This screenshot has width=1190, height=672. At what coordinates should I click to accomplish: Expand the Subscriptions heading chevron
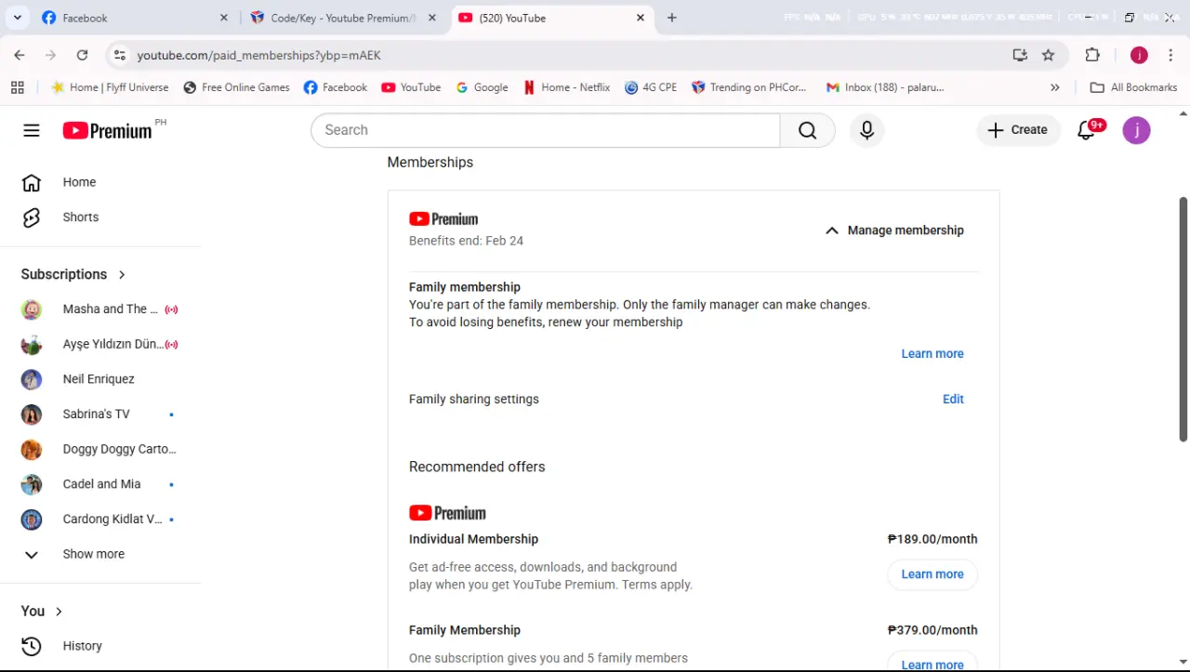[122, 274]
